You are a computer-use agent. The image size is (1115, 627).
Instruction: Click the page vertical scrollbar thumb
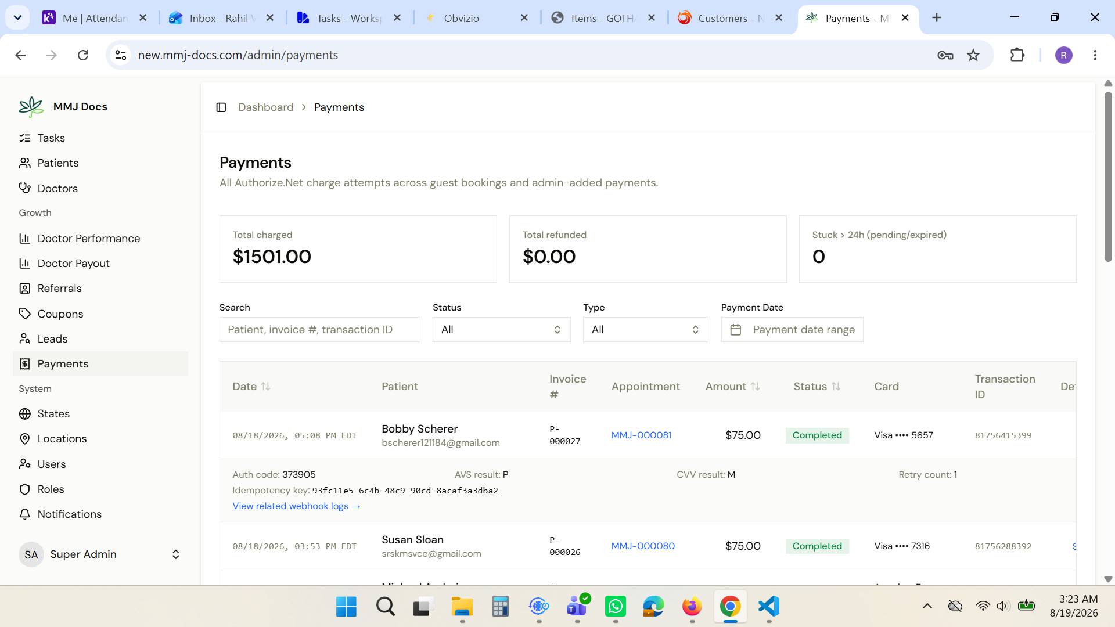(1108, 177)
